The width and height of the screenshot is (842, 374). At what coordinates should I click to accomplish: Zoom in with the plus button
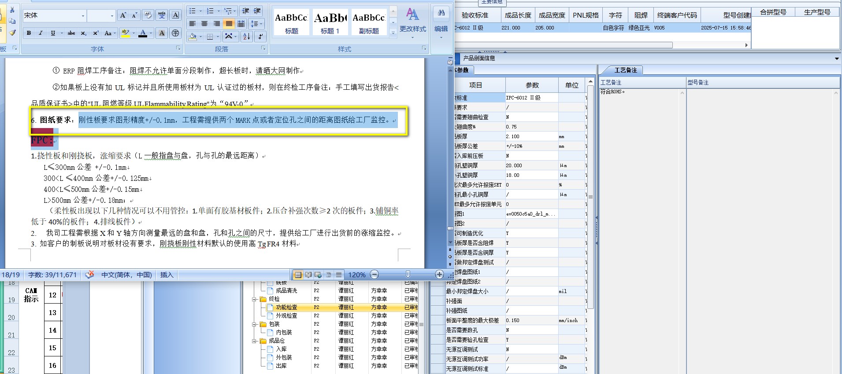[x=439, y=275]
